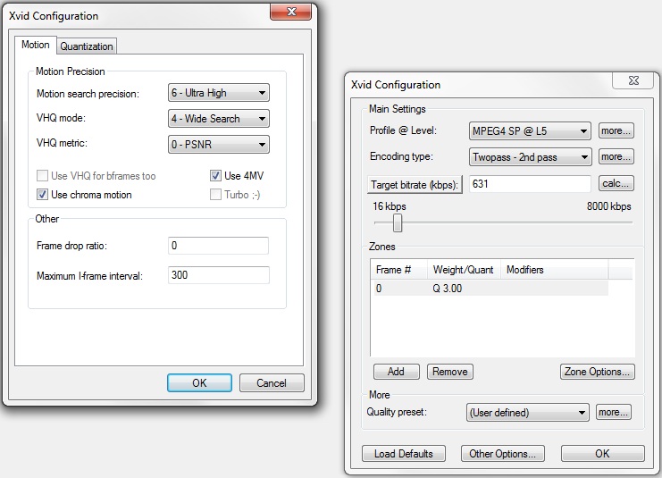Select zone row 0 with Q 3.00
The image size is (662, 478).
coord(490,289)
